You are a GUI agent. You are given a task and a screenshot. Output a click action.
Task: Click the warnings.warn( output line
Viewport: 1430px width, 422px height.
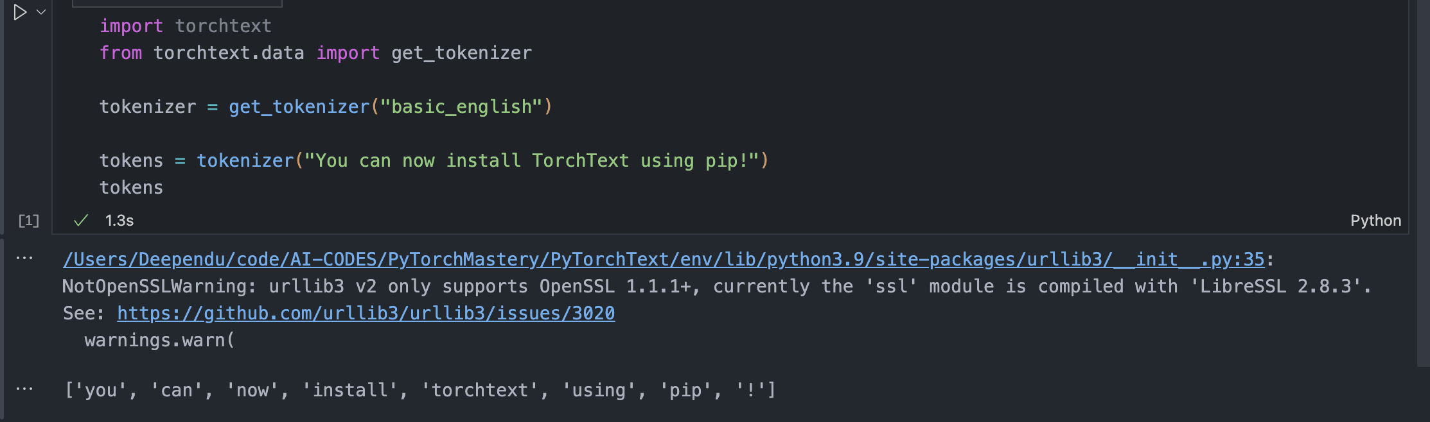(x=160, y=341)
